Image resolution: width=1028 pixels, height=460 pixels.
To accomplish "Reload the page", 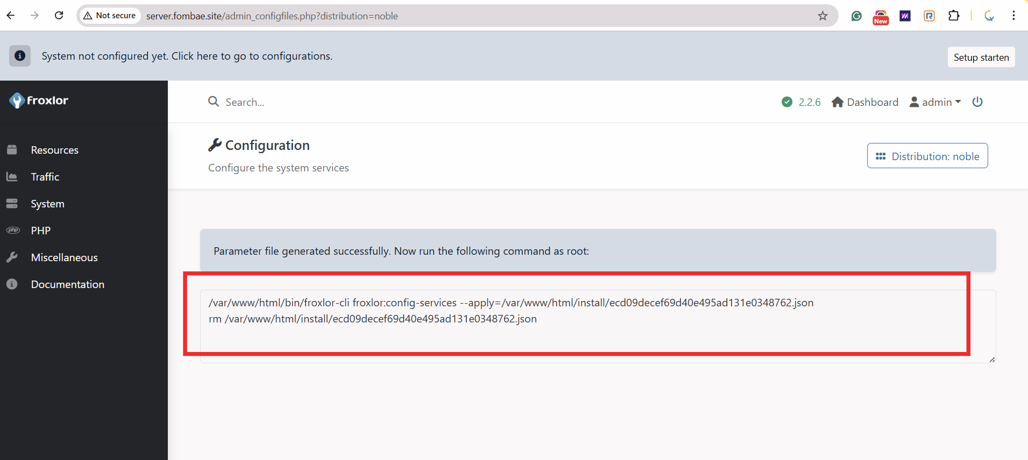I will pos(59,16).
